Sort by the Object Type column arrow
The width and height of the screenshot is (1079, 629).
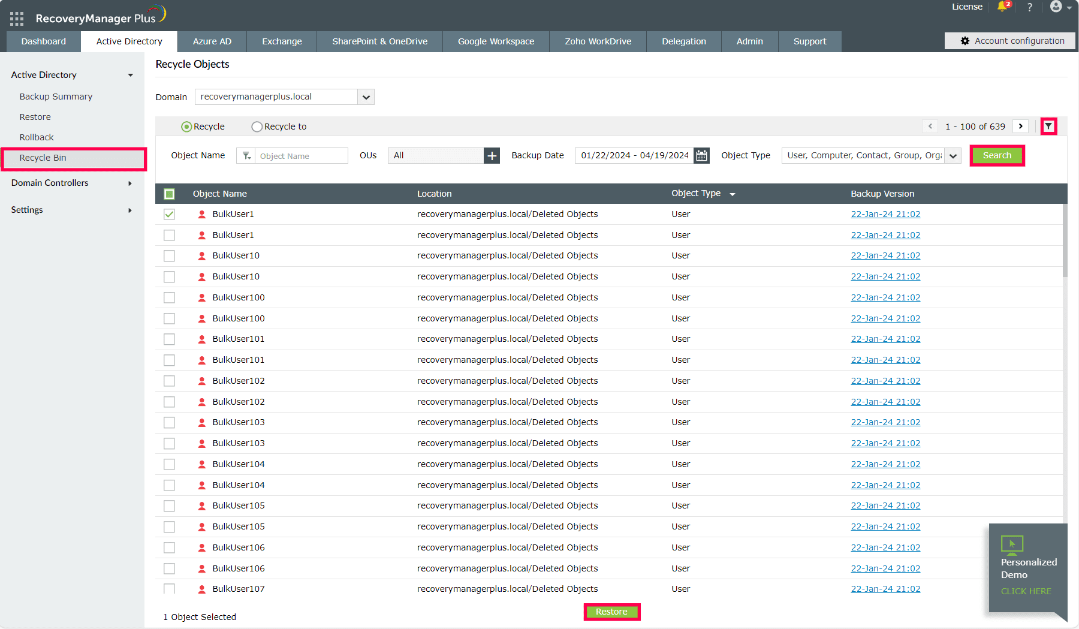(x=733, y=194)
